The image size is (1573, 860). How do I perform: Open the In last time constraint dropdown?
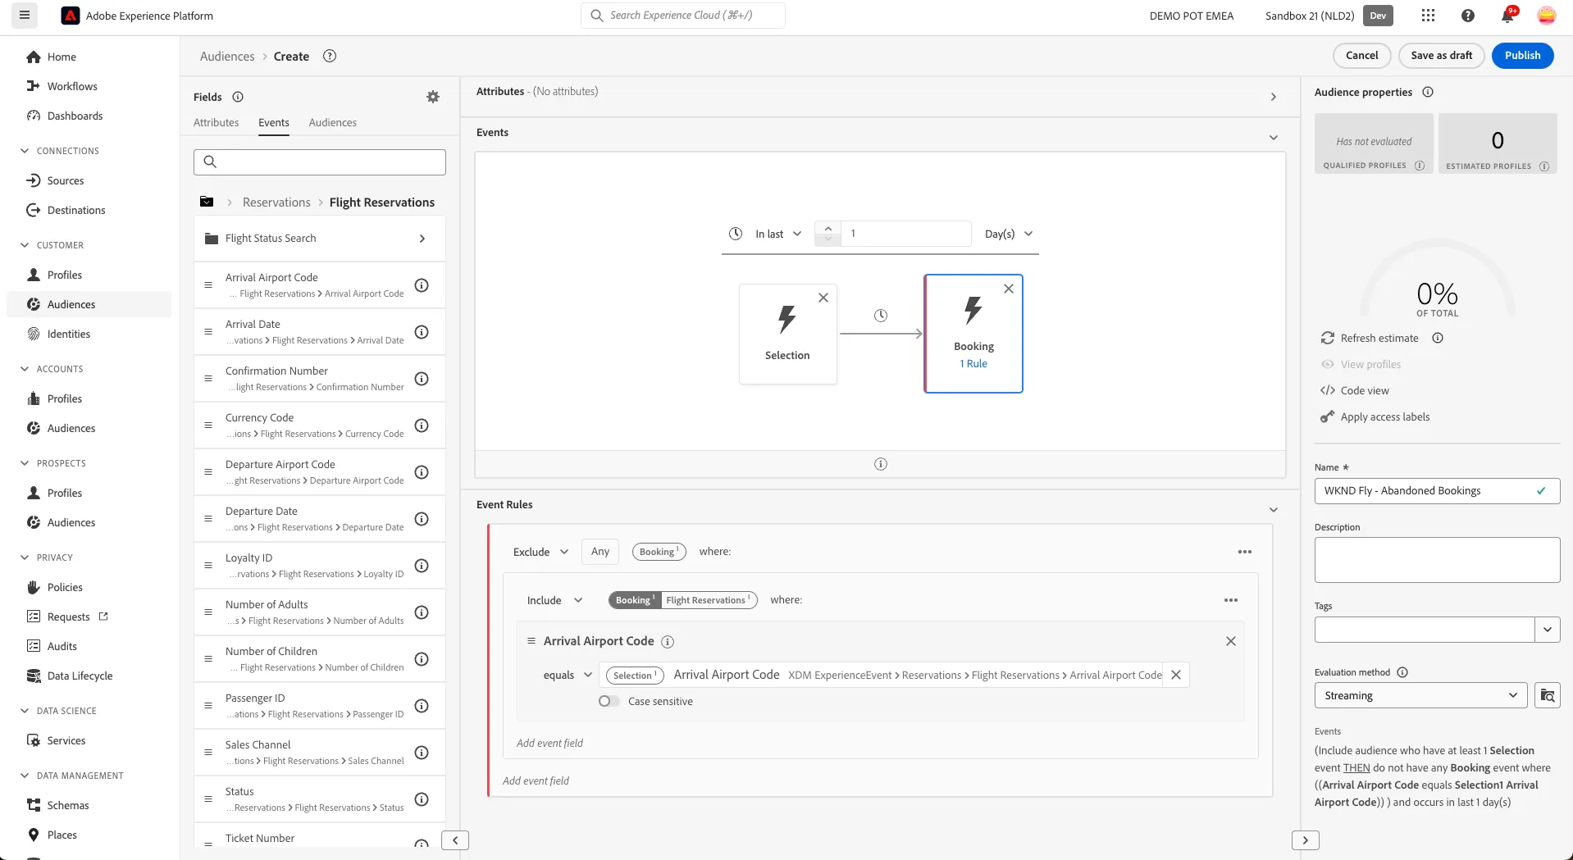(x=777, y=234)
